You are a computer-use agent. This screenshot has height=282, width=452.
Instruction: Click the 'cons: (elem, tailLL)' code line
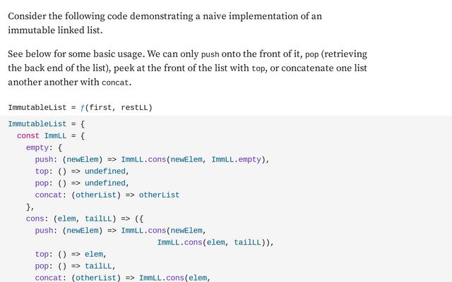(85, 219)
